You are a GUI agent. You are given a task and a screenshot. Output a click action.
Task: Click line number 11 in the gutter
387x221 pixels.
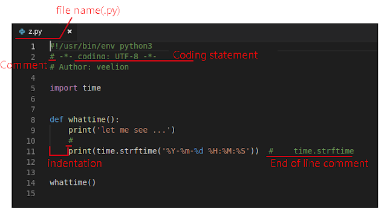point(31,152)
